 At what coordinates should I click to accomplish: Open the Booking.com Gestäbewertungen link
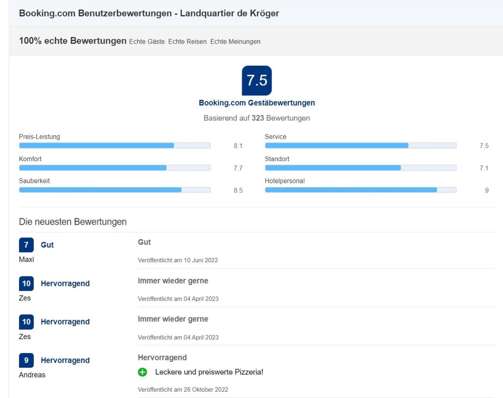point(257,103)
